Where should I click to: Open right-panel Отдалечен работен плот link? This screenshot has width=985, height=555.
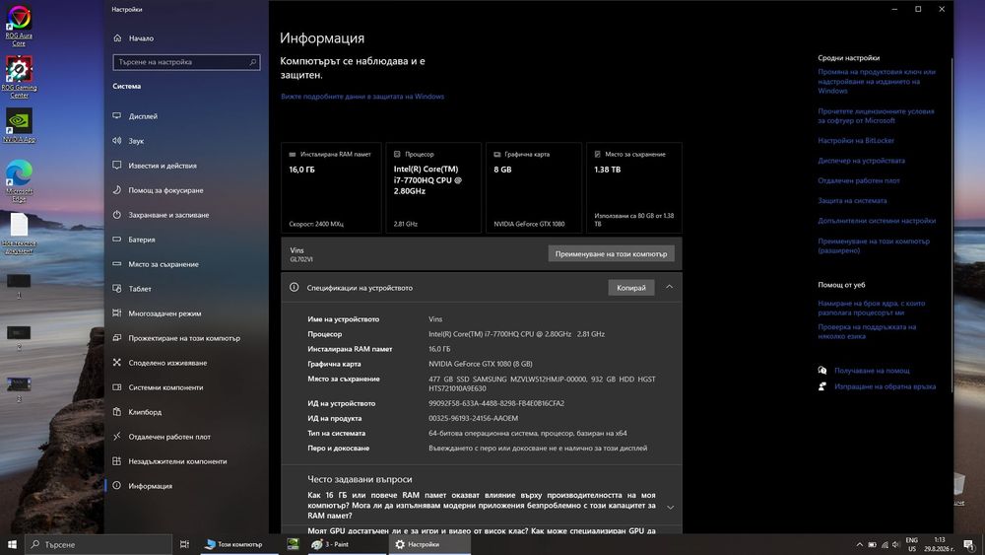coord(859,181)
